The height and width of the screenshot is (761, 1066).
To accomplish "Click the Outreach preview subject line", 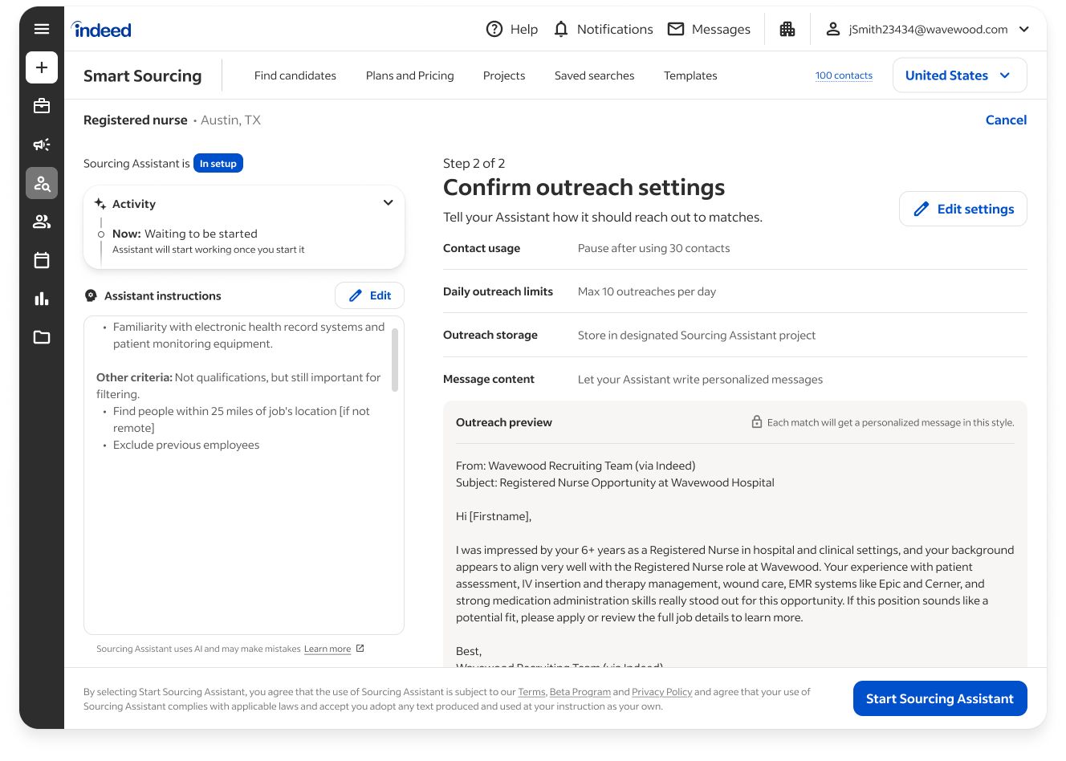I will [615, 482].
